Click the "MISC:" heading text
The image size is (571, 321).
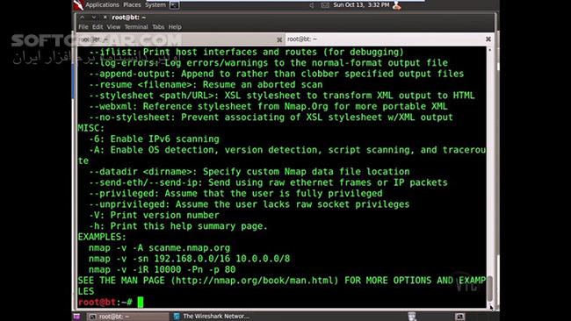[x=91, y=128]
